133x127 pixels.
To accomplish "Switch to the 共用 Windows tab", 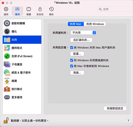I will [x=95, y=24].
